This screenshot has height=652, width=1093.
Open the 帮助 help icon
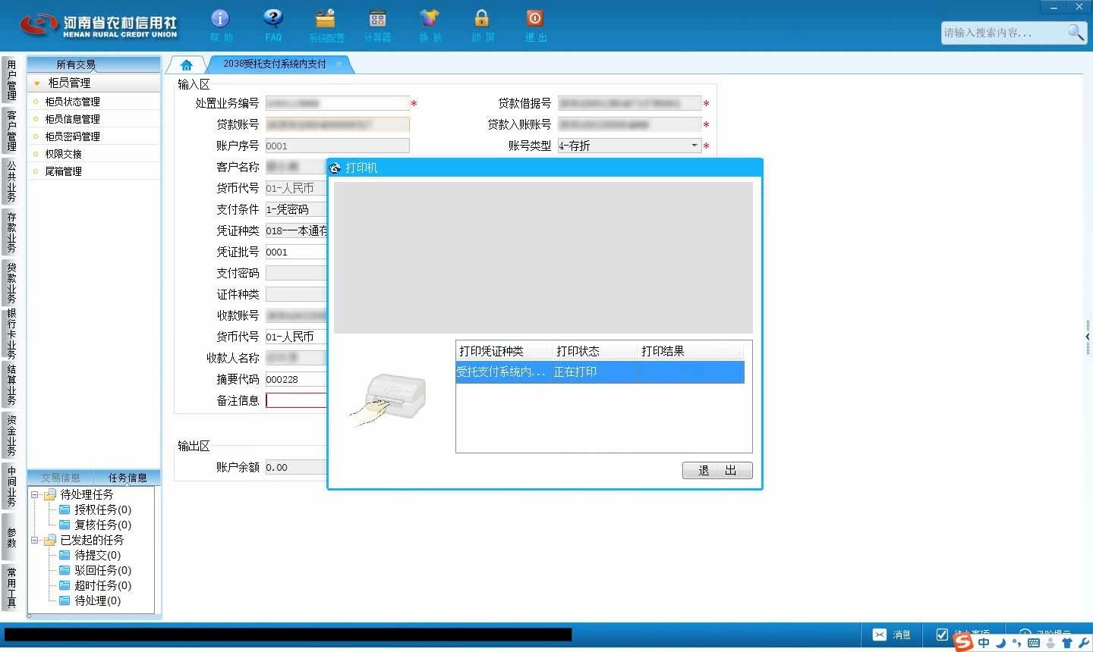(220, 19)
